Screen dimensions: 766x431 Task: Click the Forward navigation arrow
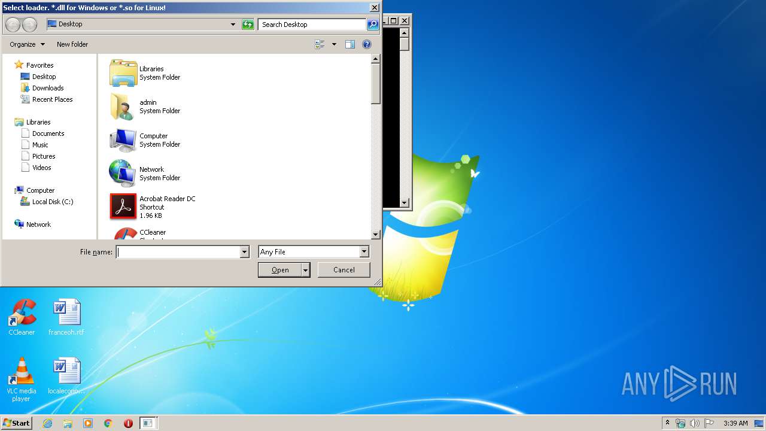(x=29, y=25)
